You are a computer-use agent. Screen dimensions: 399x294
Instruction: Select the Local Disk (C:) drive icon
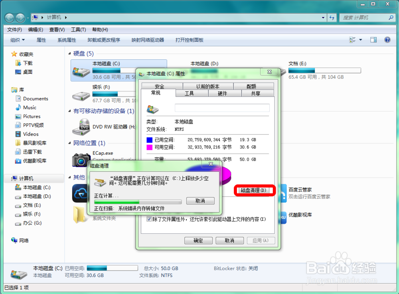coord(81,72)
